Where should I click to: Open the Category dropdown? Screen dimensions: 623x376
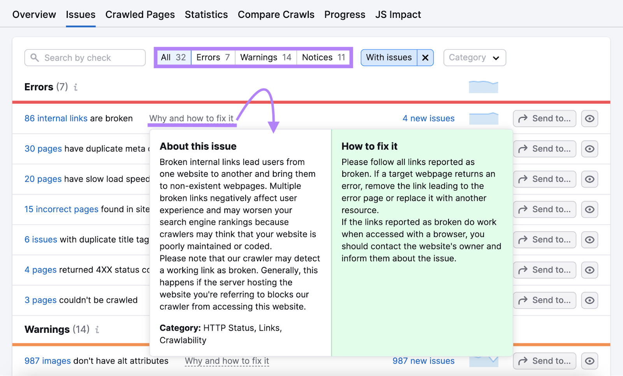click(475, 58)
